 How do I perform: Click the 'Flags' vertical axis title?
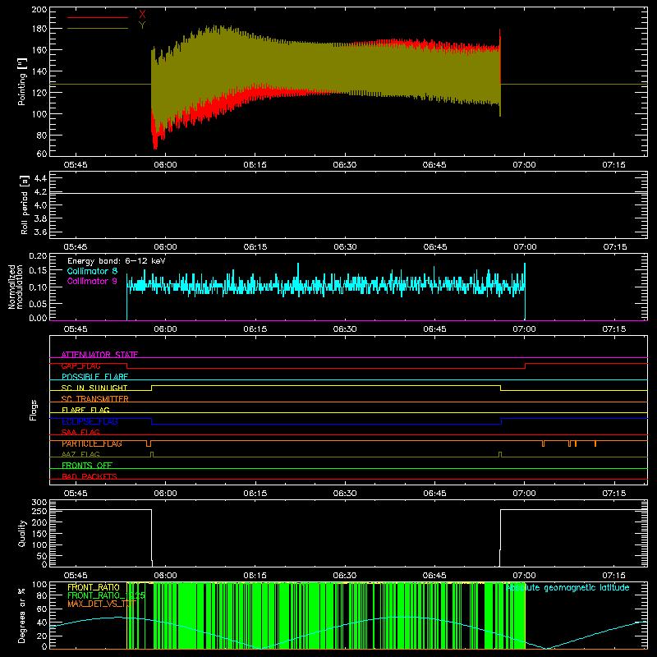[x=33, y=410]
